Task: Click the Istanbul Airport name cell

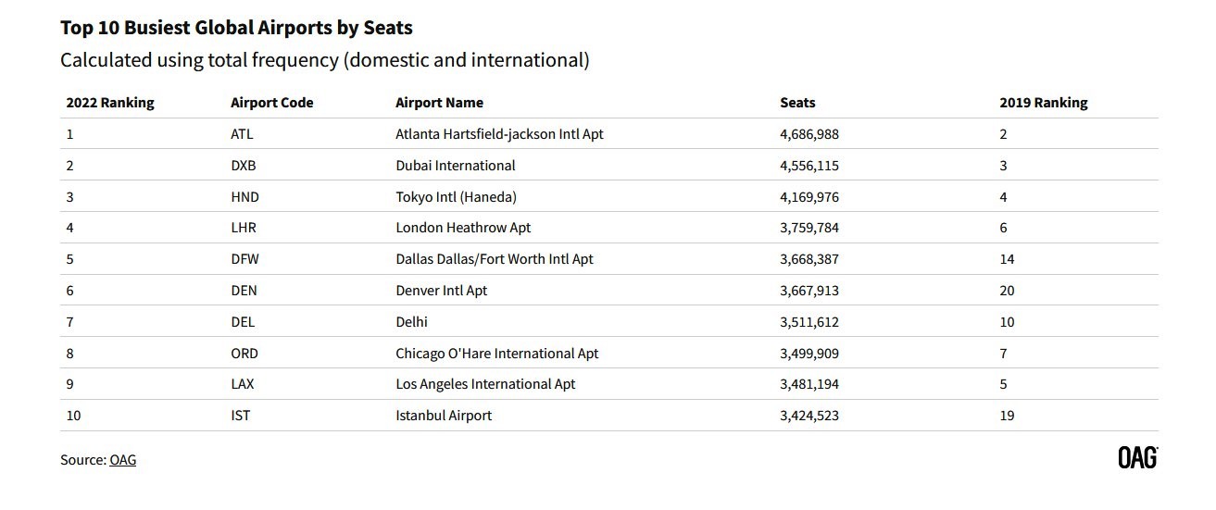Action: coord(444,416)
